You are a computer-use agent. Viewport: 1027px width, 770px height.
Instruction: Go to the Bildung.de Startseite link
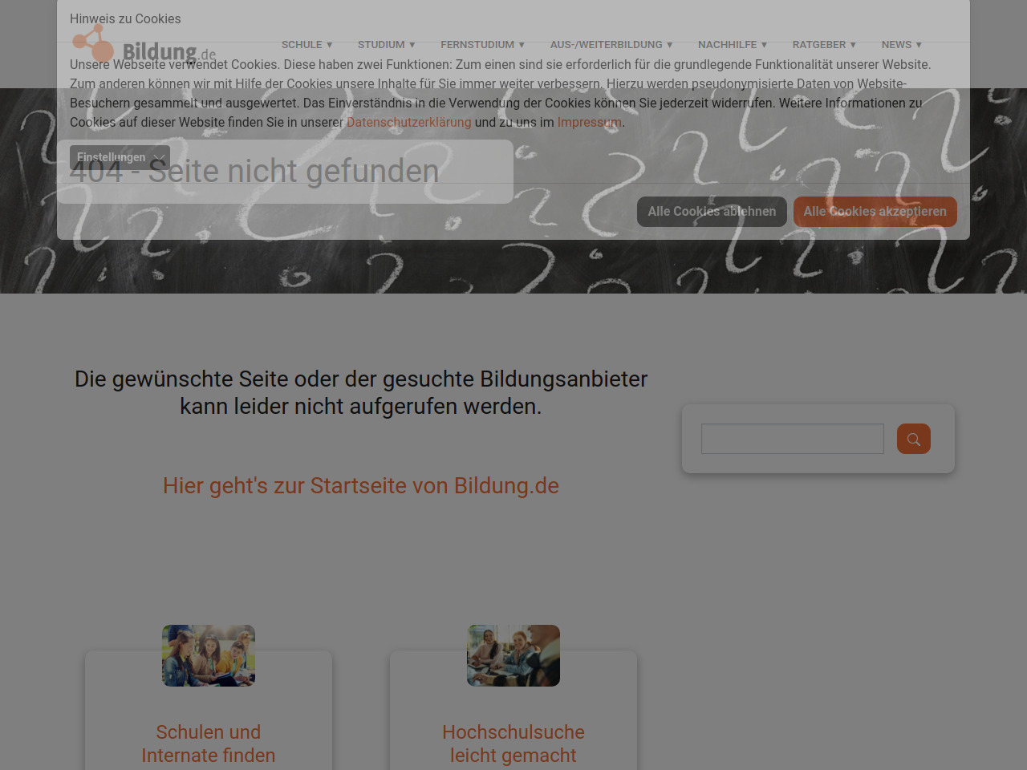click(360, 486)
